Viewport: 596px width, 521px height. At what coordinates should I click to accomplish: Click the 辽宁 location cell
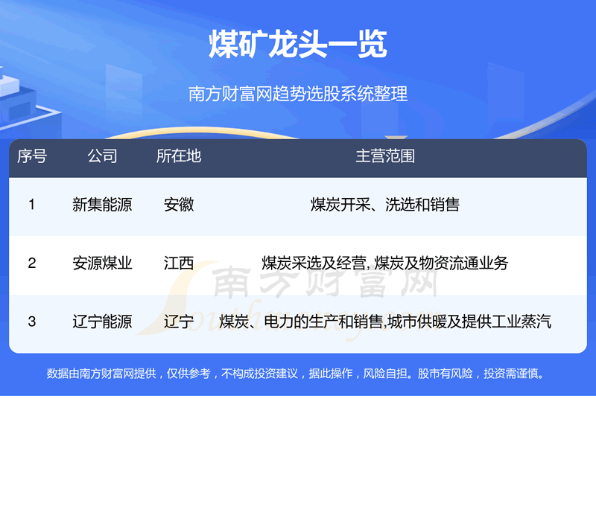tap(179, 322)
